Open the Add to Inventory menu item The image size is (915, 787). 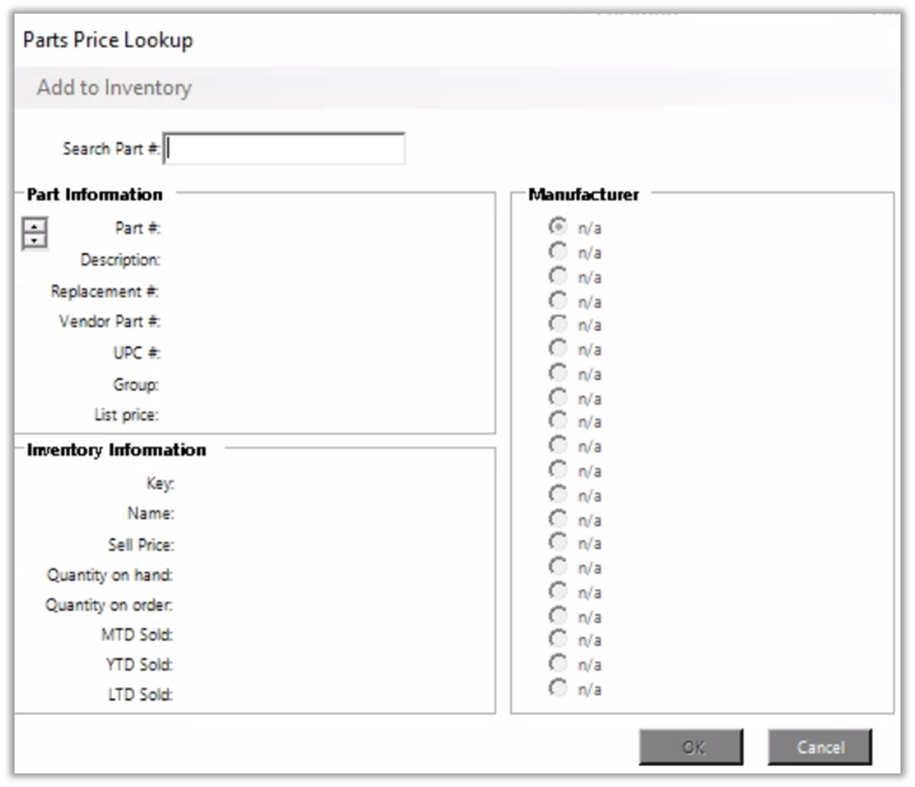pos(114,88)
